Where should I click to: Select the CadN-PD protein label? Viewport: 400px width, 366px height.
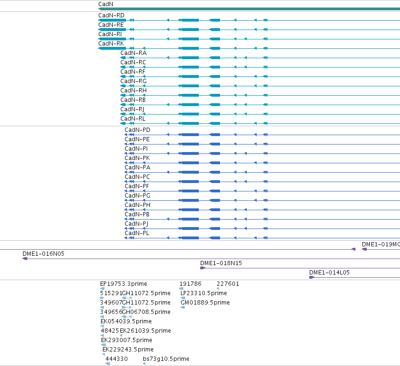click(x=137, y=130)
